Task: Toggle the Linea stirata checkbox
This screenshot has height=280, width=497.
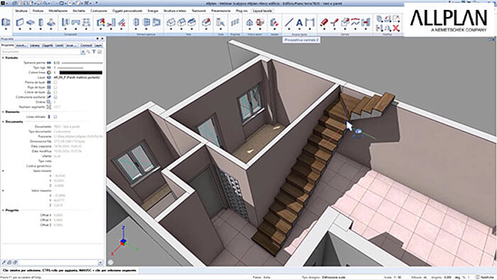Action: [x=55, y=117]
